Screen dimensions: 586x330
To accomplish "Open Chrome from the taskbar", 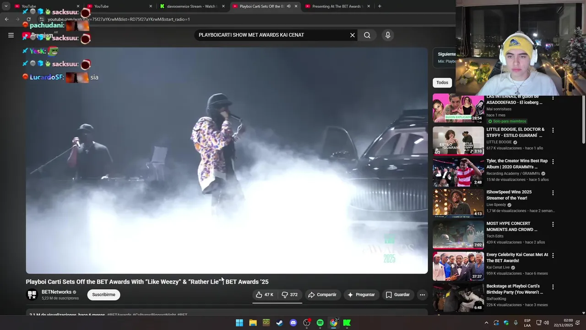I will pos(334,323).
